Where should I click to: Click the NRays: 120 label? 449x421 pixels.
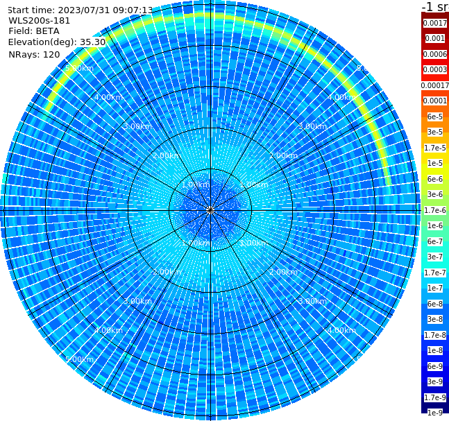(34, 54)
